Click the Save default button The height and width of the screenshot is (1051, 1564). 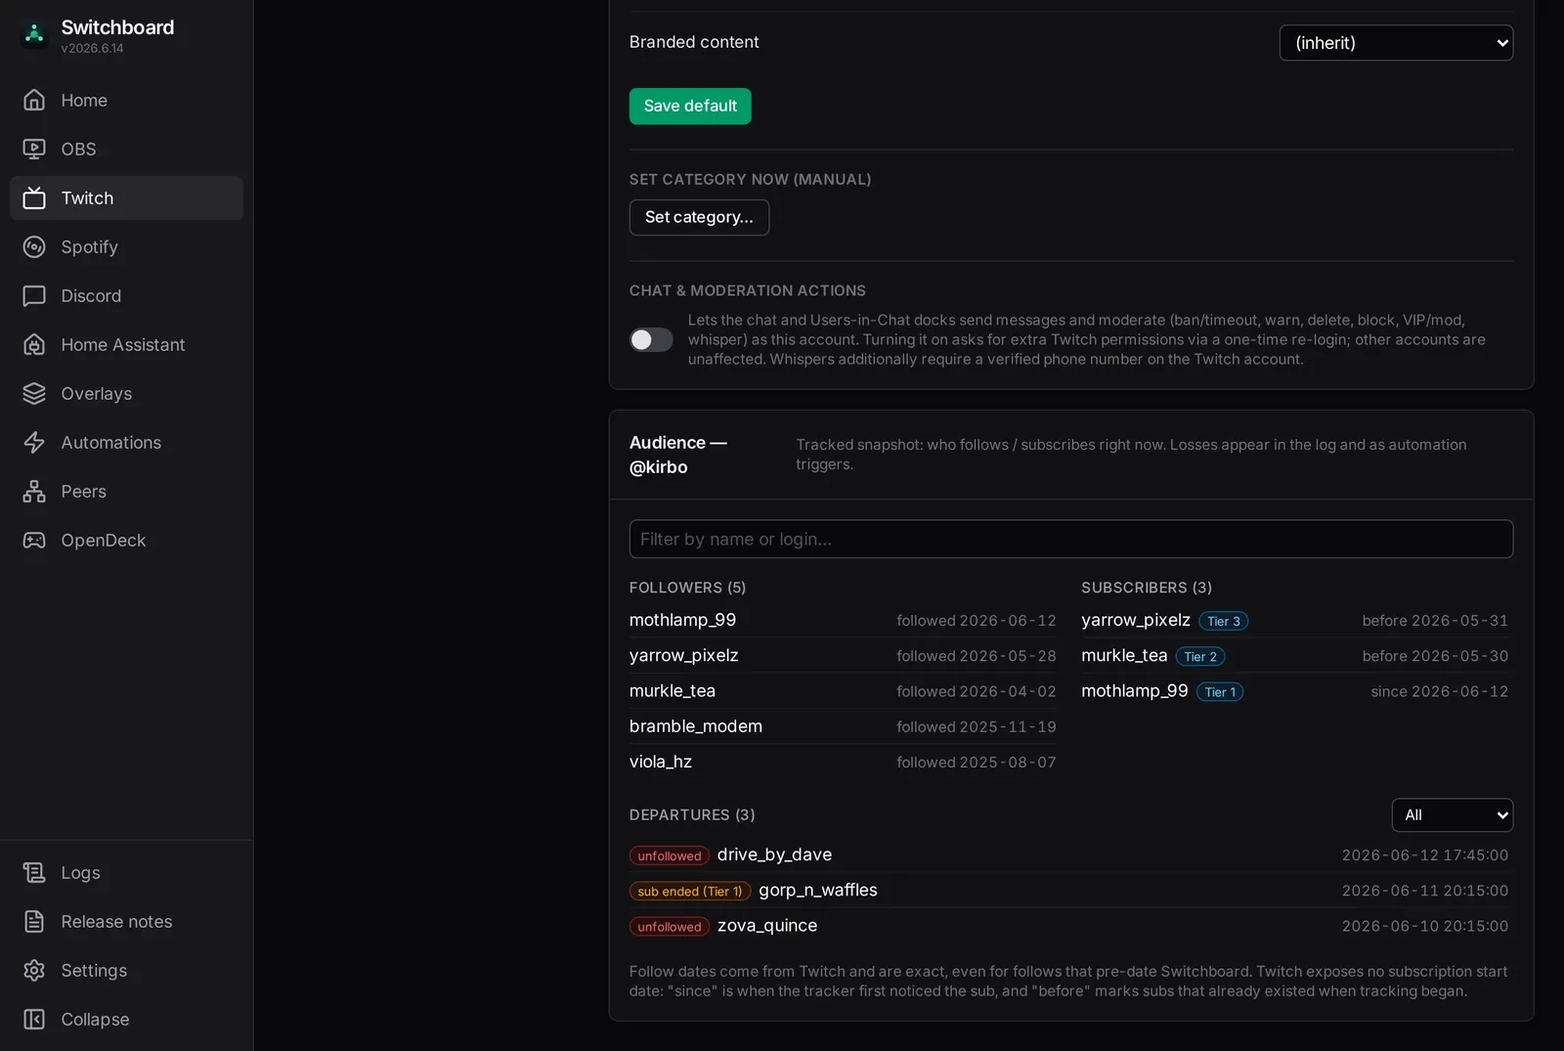(x=690, y=106)
